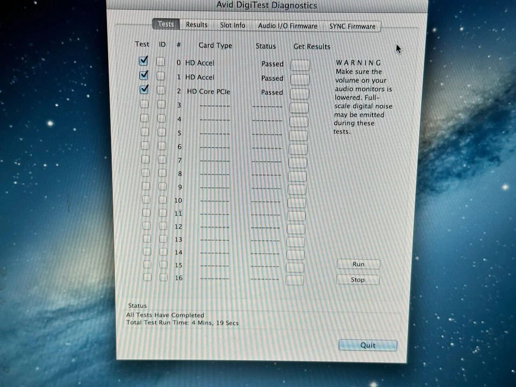Check the ID box for slot 3
The height and width of the screenshot is (387, 516).
coord(161,104)
